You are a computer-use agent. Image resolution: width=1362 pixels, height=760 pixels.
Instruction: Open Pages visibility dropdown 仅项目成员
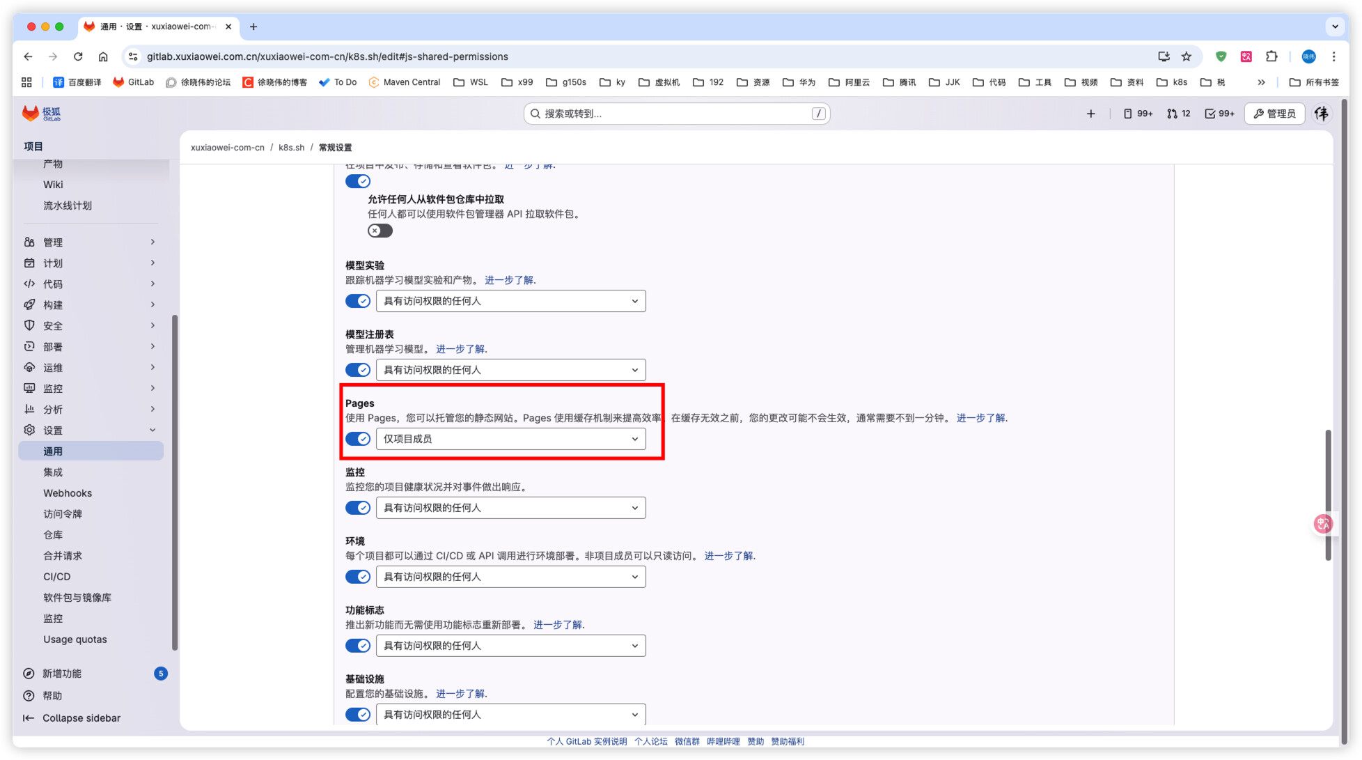click(510, 439)
